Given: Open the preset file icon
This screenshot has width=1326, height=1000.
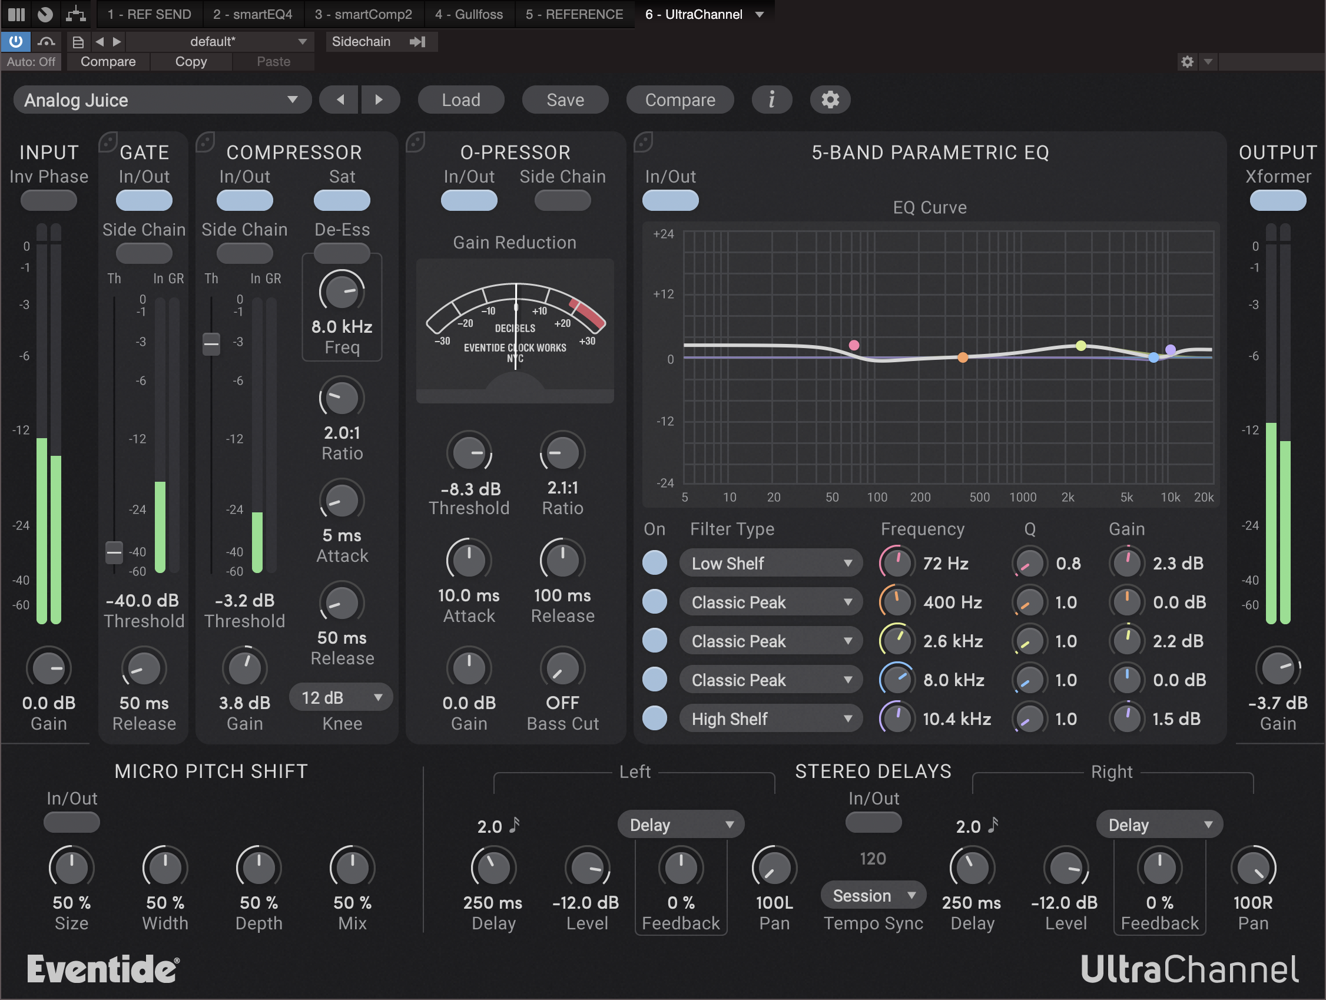Looking at the screenshot, I should [x=78, y=41].
